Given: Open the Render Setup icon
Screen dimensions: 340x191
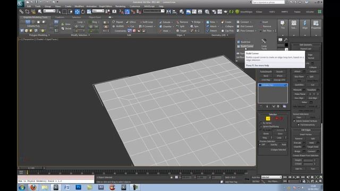Looking at the screenshot, I should (x=214, y=12).
